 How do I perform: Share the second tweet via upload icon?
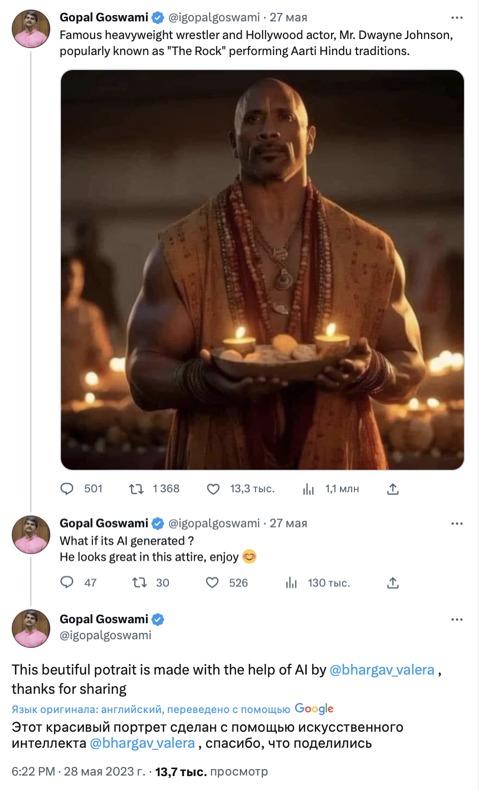[393, 583]
